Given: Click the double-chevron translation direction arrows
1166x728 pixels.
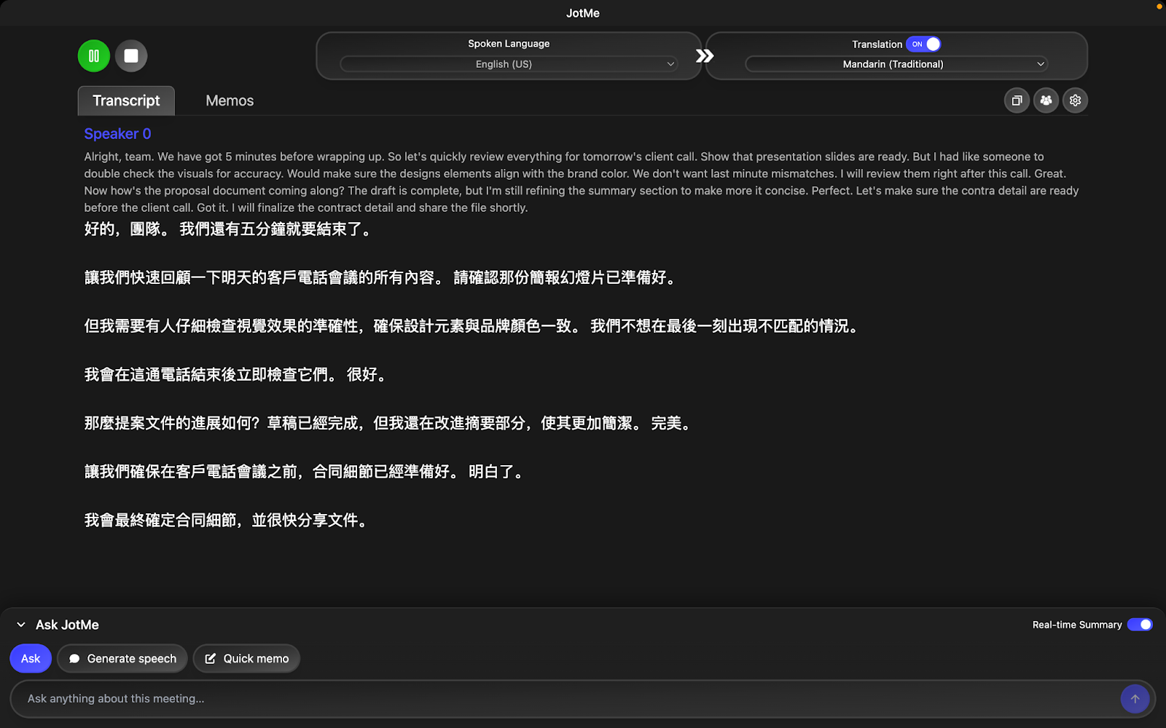Looking at the screenshot, I should coord(704,55).
